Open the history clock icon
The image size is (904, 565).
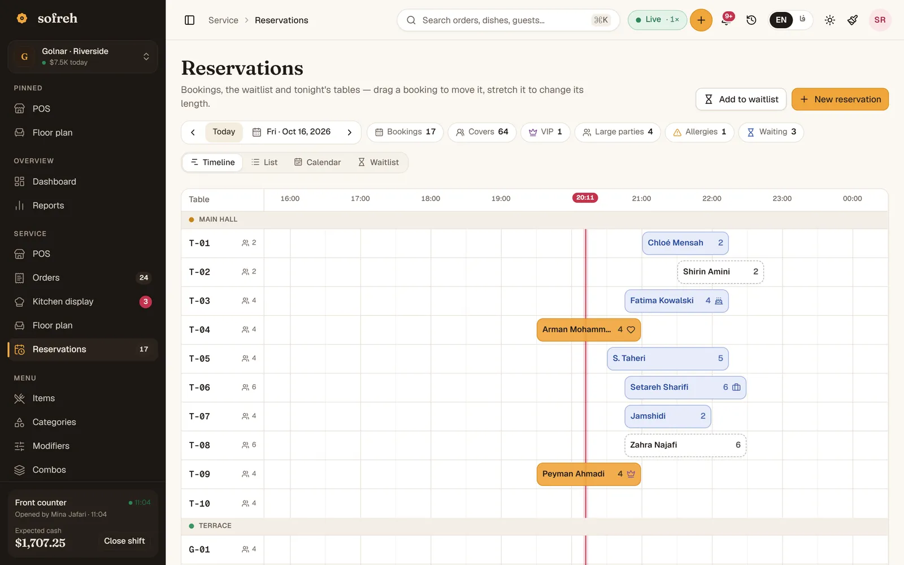pos(751,20)
